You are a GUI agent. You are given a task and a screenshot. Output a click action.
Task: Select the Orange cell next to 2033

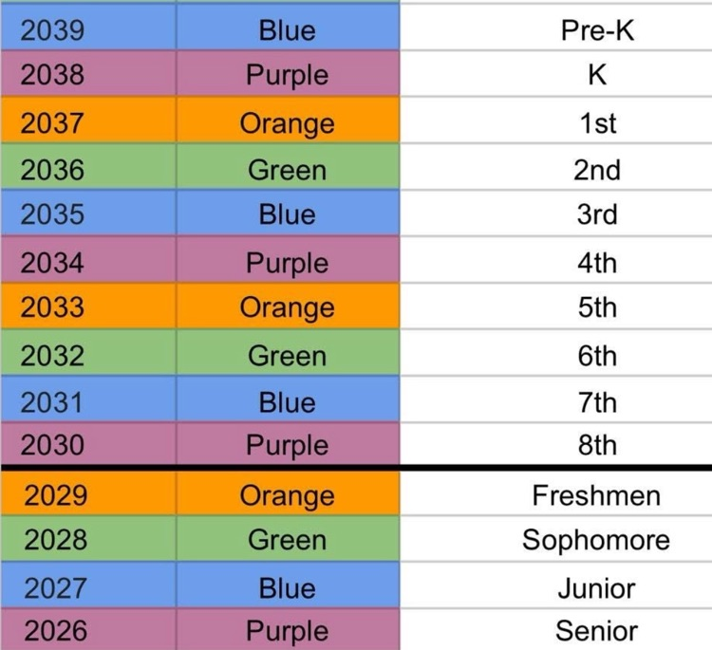[x=287, y=307]
